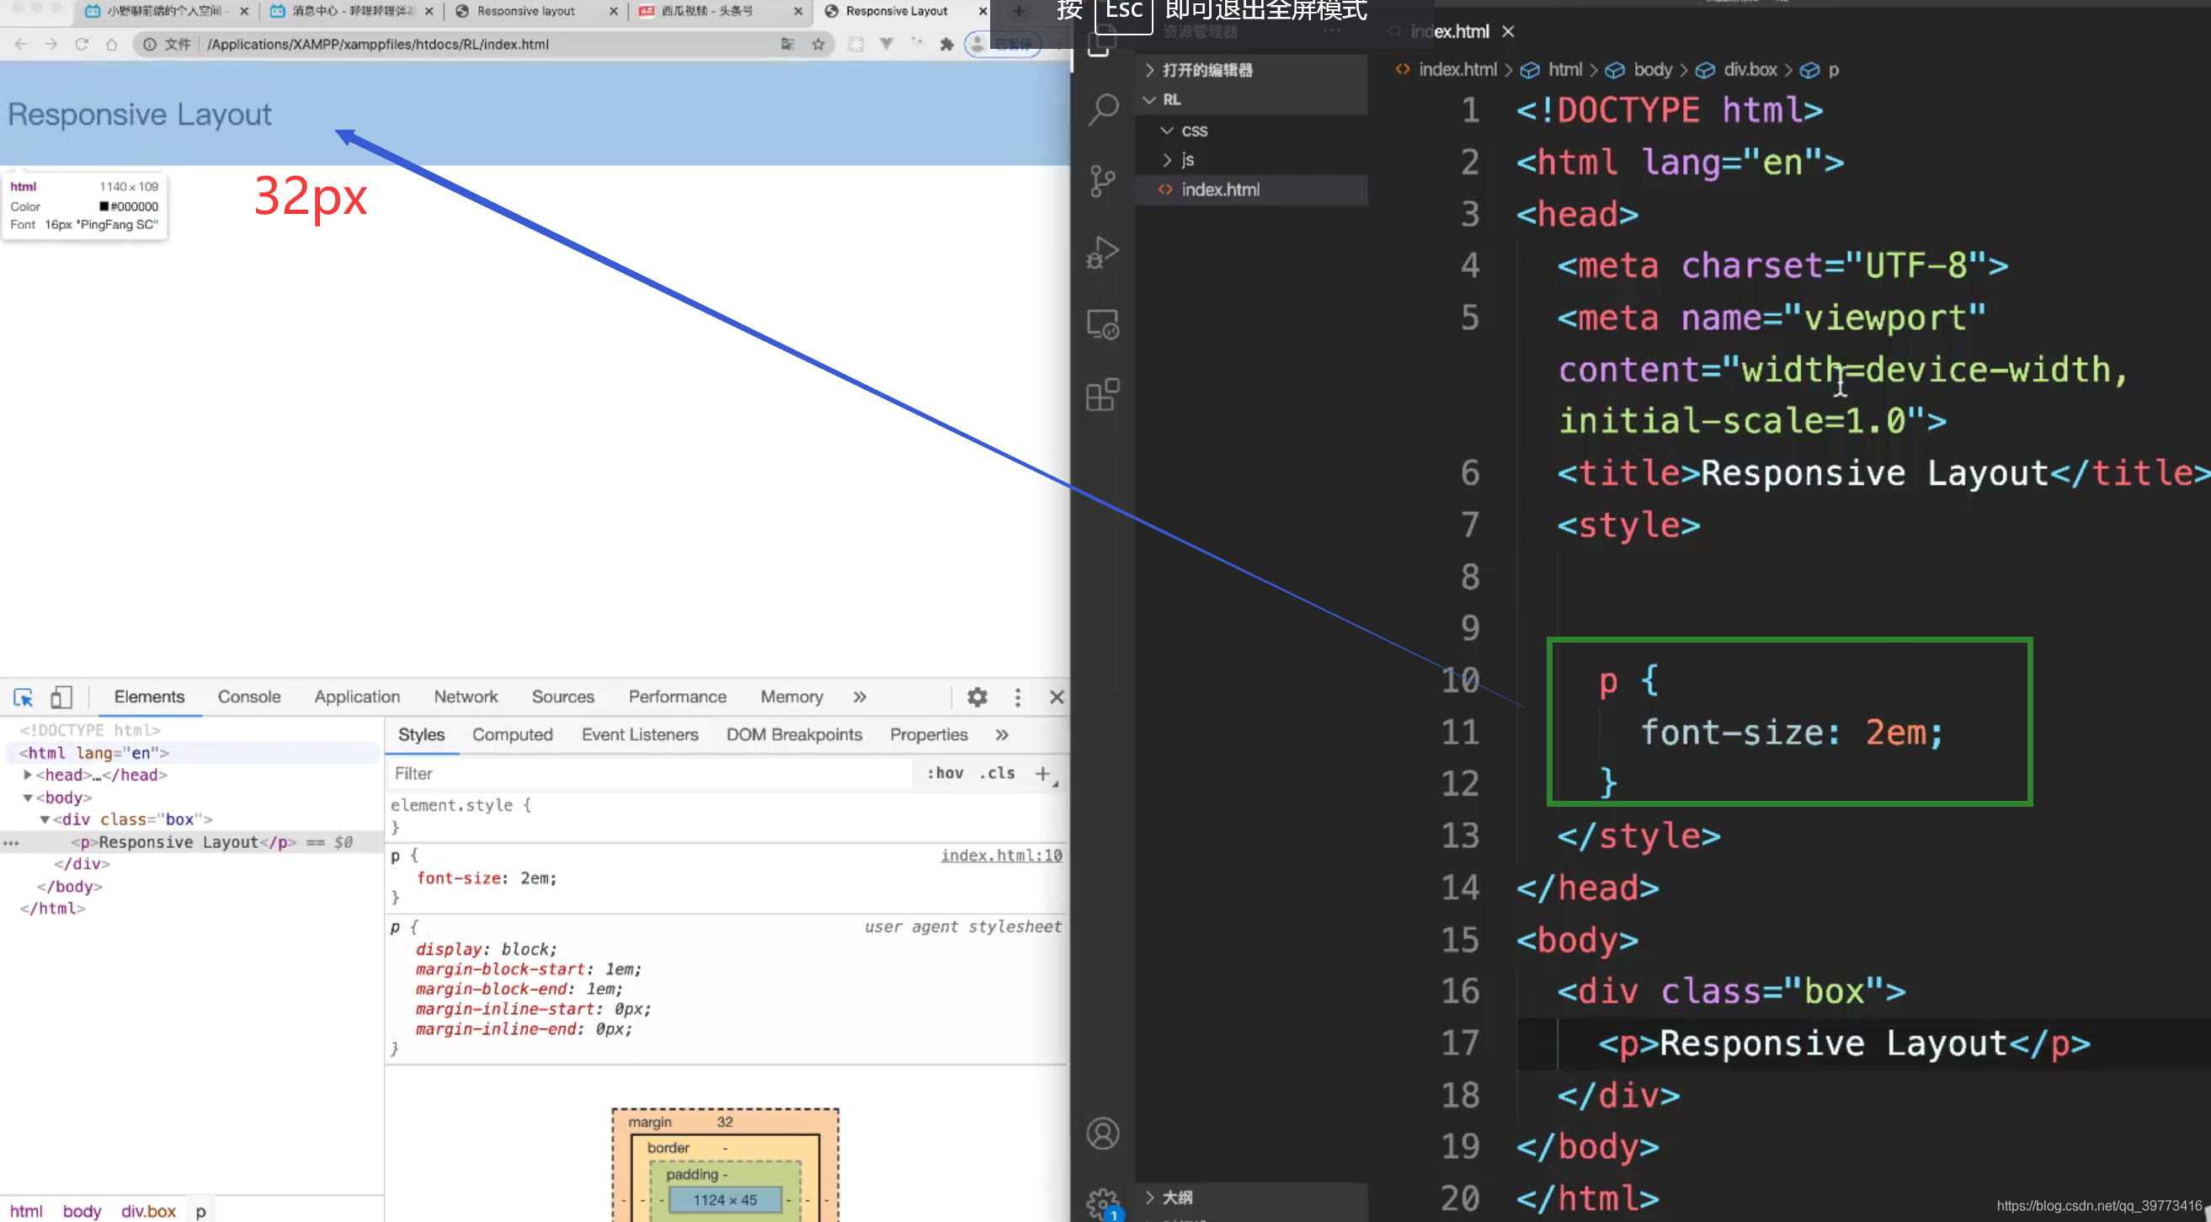This screenshot has width=2211, height=1222.
Task: Collapse the RL folder section
Action: coord(1149,99)
